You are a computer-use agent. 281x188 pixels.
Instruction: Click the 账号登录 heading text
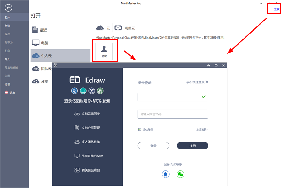tap(144, 82)
